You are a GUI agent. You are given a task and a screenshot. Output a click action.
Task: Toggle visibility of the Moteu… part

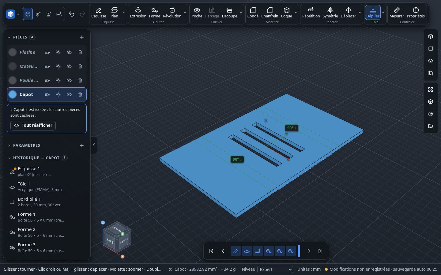[x=69, y=67]
